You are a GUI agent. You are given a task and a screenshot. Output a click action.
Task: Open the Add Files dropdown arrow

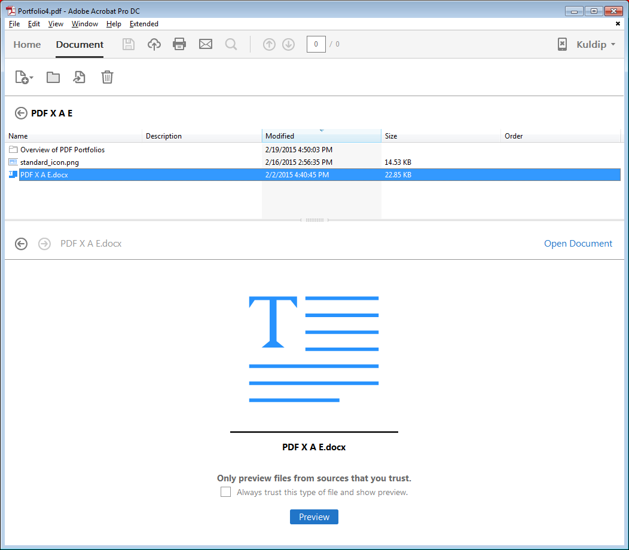coord(31,78)
